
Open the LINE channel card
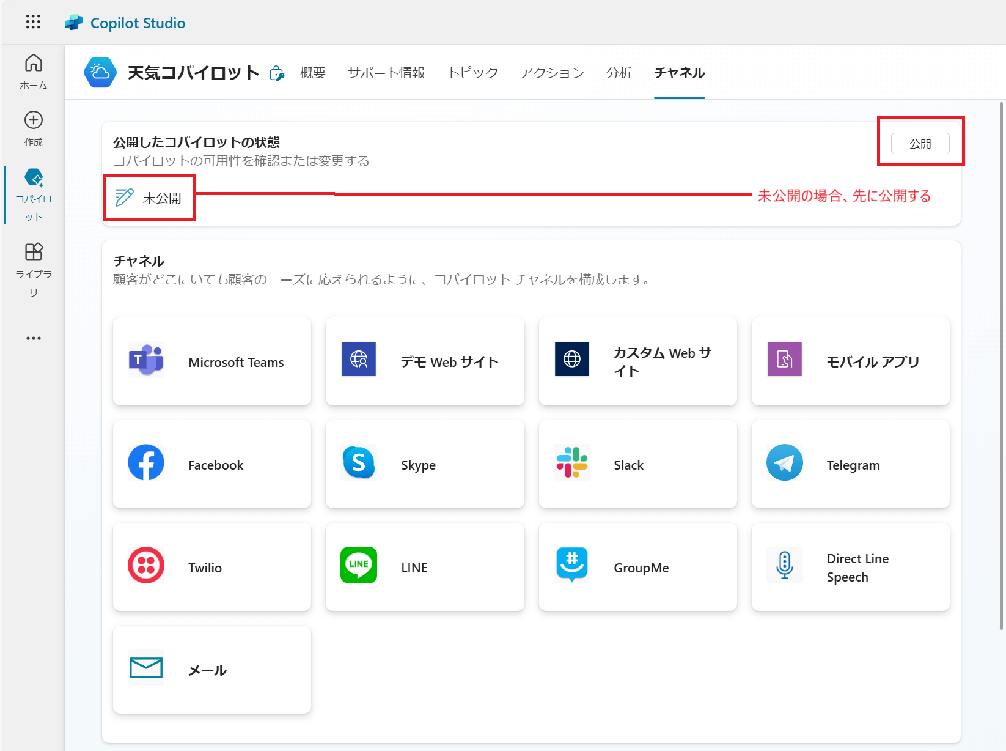[425, 567]
